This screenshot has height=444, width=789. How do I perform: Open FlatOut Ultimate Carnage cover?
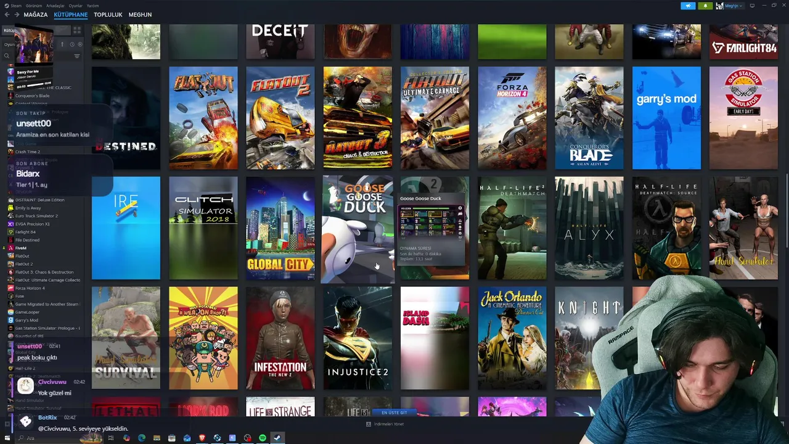click(x=435, y=118)
